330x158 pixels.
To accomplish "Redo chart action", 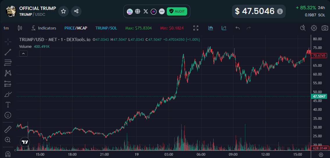I will pos(249,28).
